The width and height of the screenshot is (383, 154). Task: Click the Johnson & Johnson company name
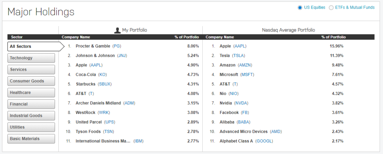[x=95, y=56]
